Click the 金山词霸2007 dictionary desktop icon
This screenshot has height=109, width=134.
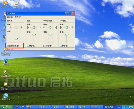(6, 73)
